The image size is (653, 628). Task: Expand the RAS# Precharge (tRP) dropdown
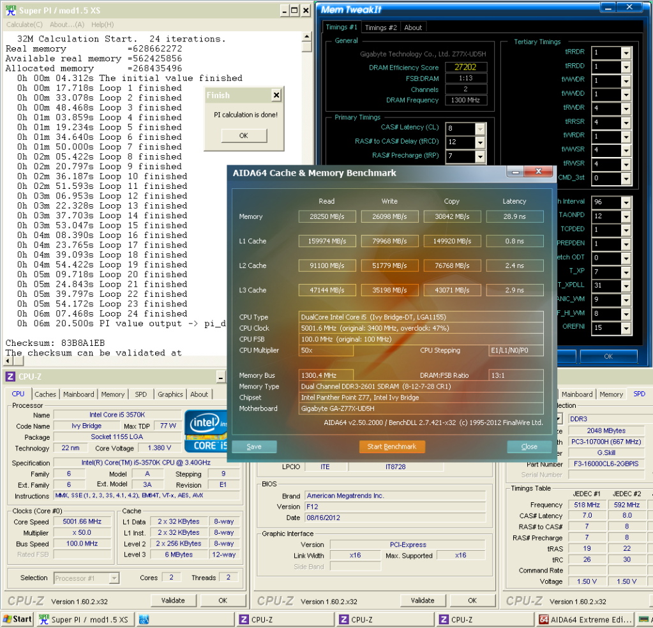pyautogui.click(x=479, y=155)
